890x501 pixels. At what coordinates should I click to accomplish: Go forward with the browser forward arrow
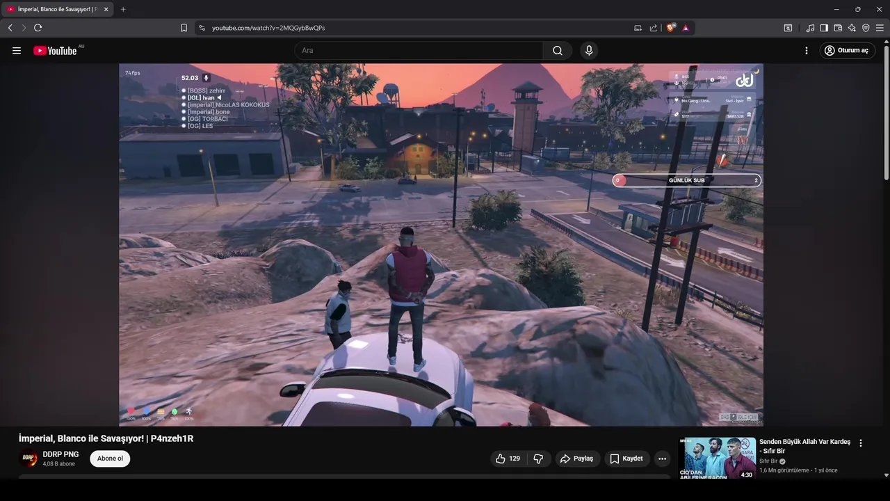point(24,28)
